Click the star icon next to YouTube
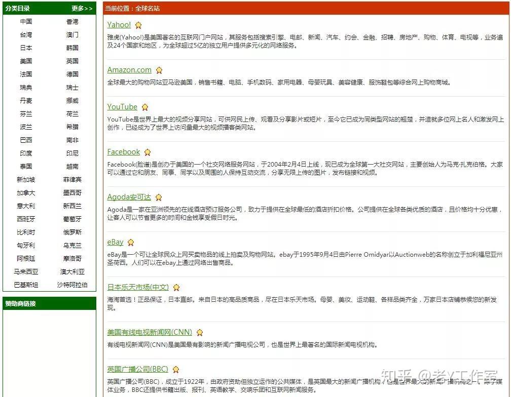This screenshot has width=511, height=397. coord(145,107)
